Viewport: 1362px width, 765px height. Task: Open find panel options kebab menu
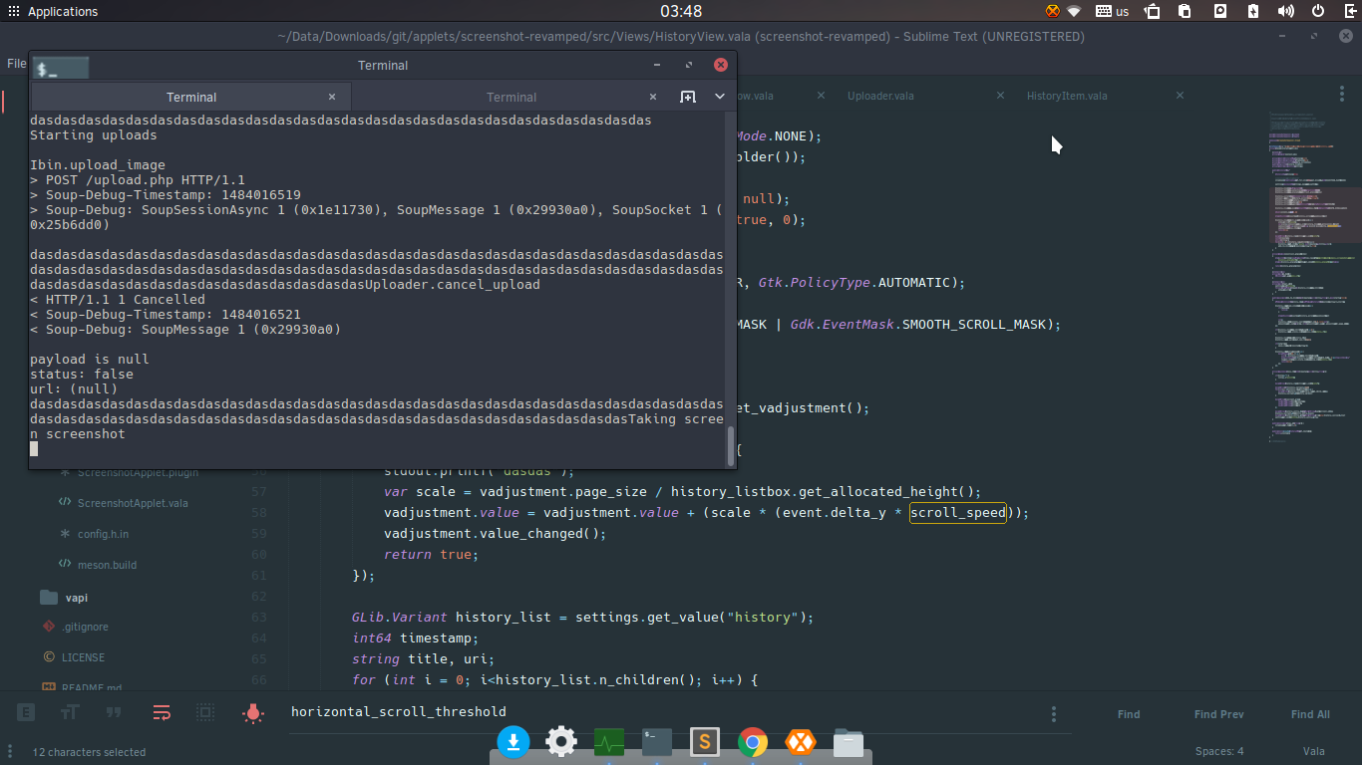[x=1054, y=714]
